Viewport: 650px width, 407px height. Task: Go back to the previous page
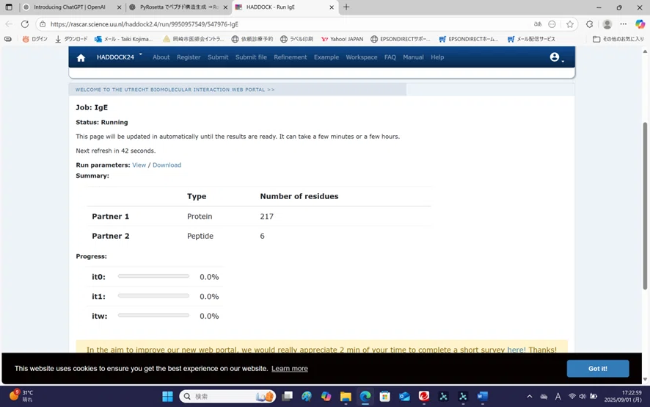click(9, 24)
